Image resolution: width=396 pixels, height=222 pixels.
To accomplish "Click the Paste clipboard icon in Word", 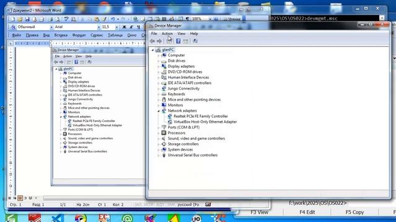I will click(97, 19).
